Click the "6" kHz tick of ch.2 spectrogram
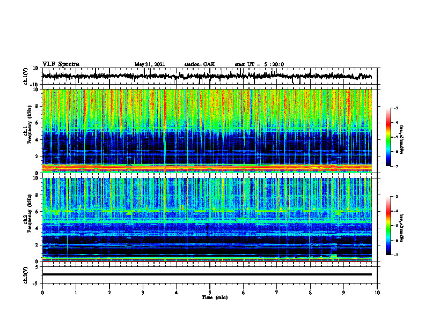Image resolution: width=425 pixels, height=328 pixels. pos(38,212)
